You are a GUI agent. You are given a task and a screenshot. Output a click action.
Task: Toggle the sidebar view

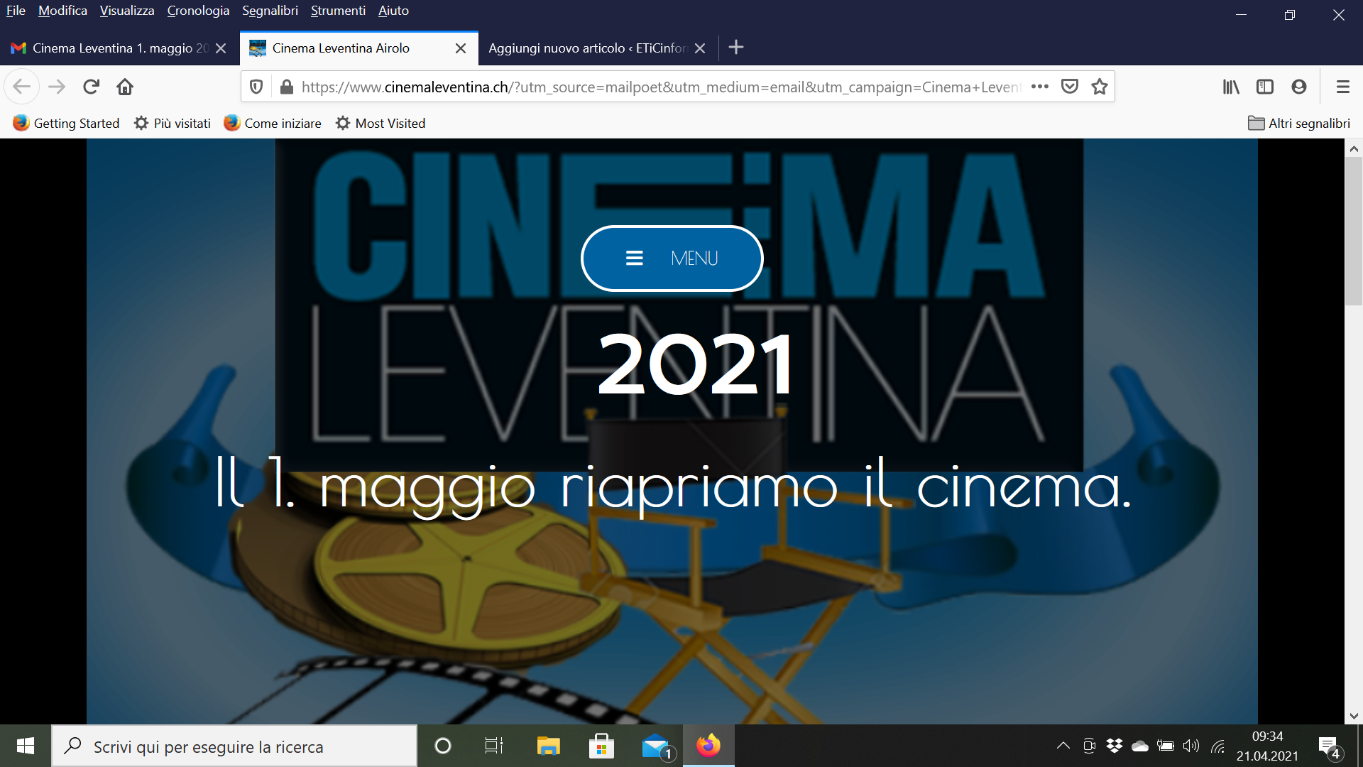click(x=1265, y=87)
